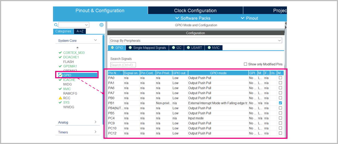Sort by GPIO output level column header
This screenshot has height=144, width=338.
180,73
